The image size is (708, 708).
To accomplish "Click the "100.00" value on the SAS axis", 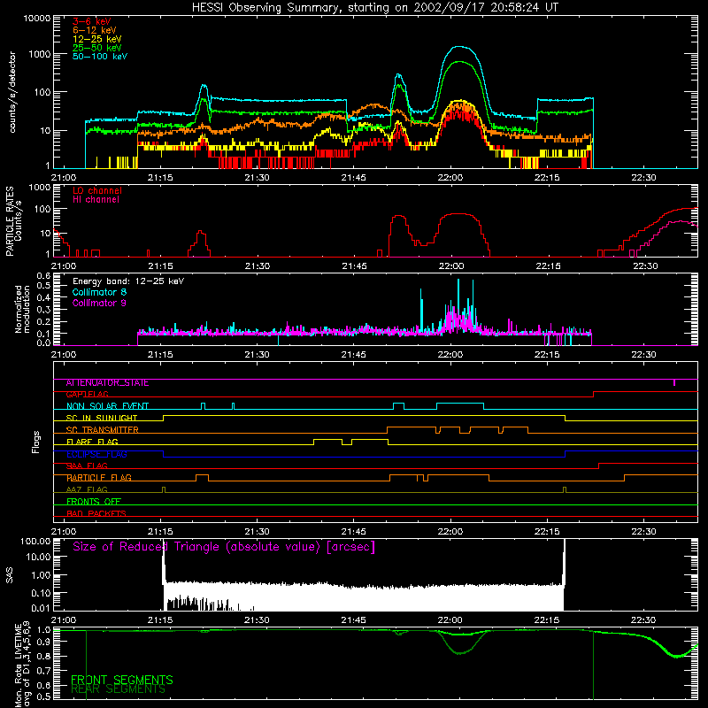I will pos(35,541).
